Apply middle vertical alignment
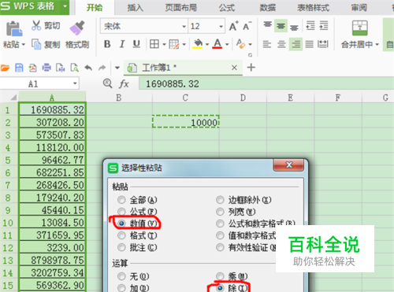 pos(281,26)
